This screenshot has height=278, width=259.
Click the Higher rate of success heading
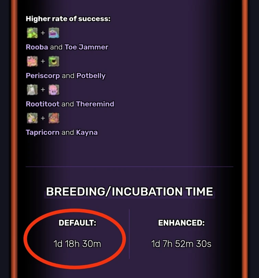[x=68, y=19]
